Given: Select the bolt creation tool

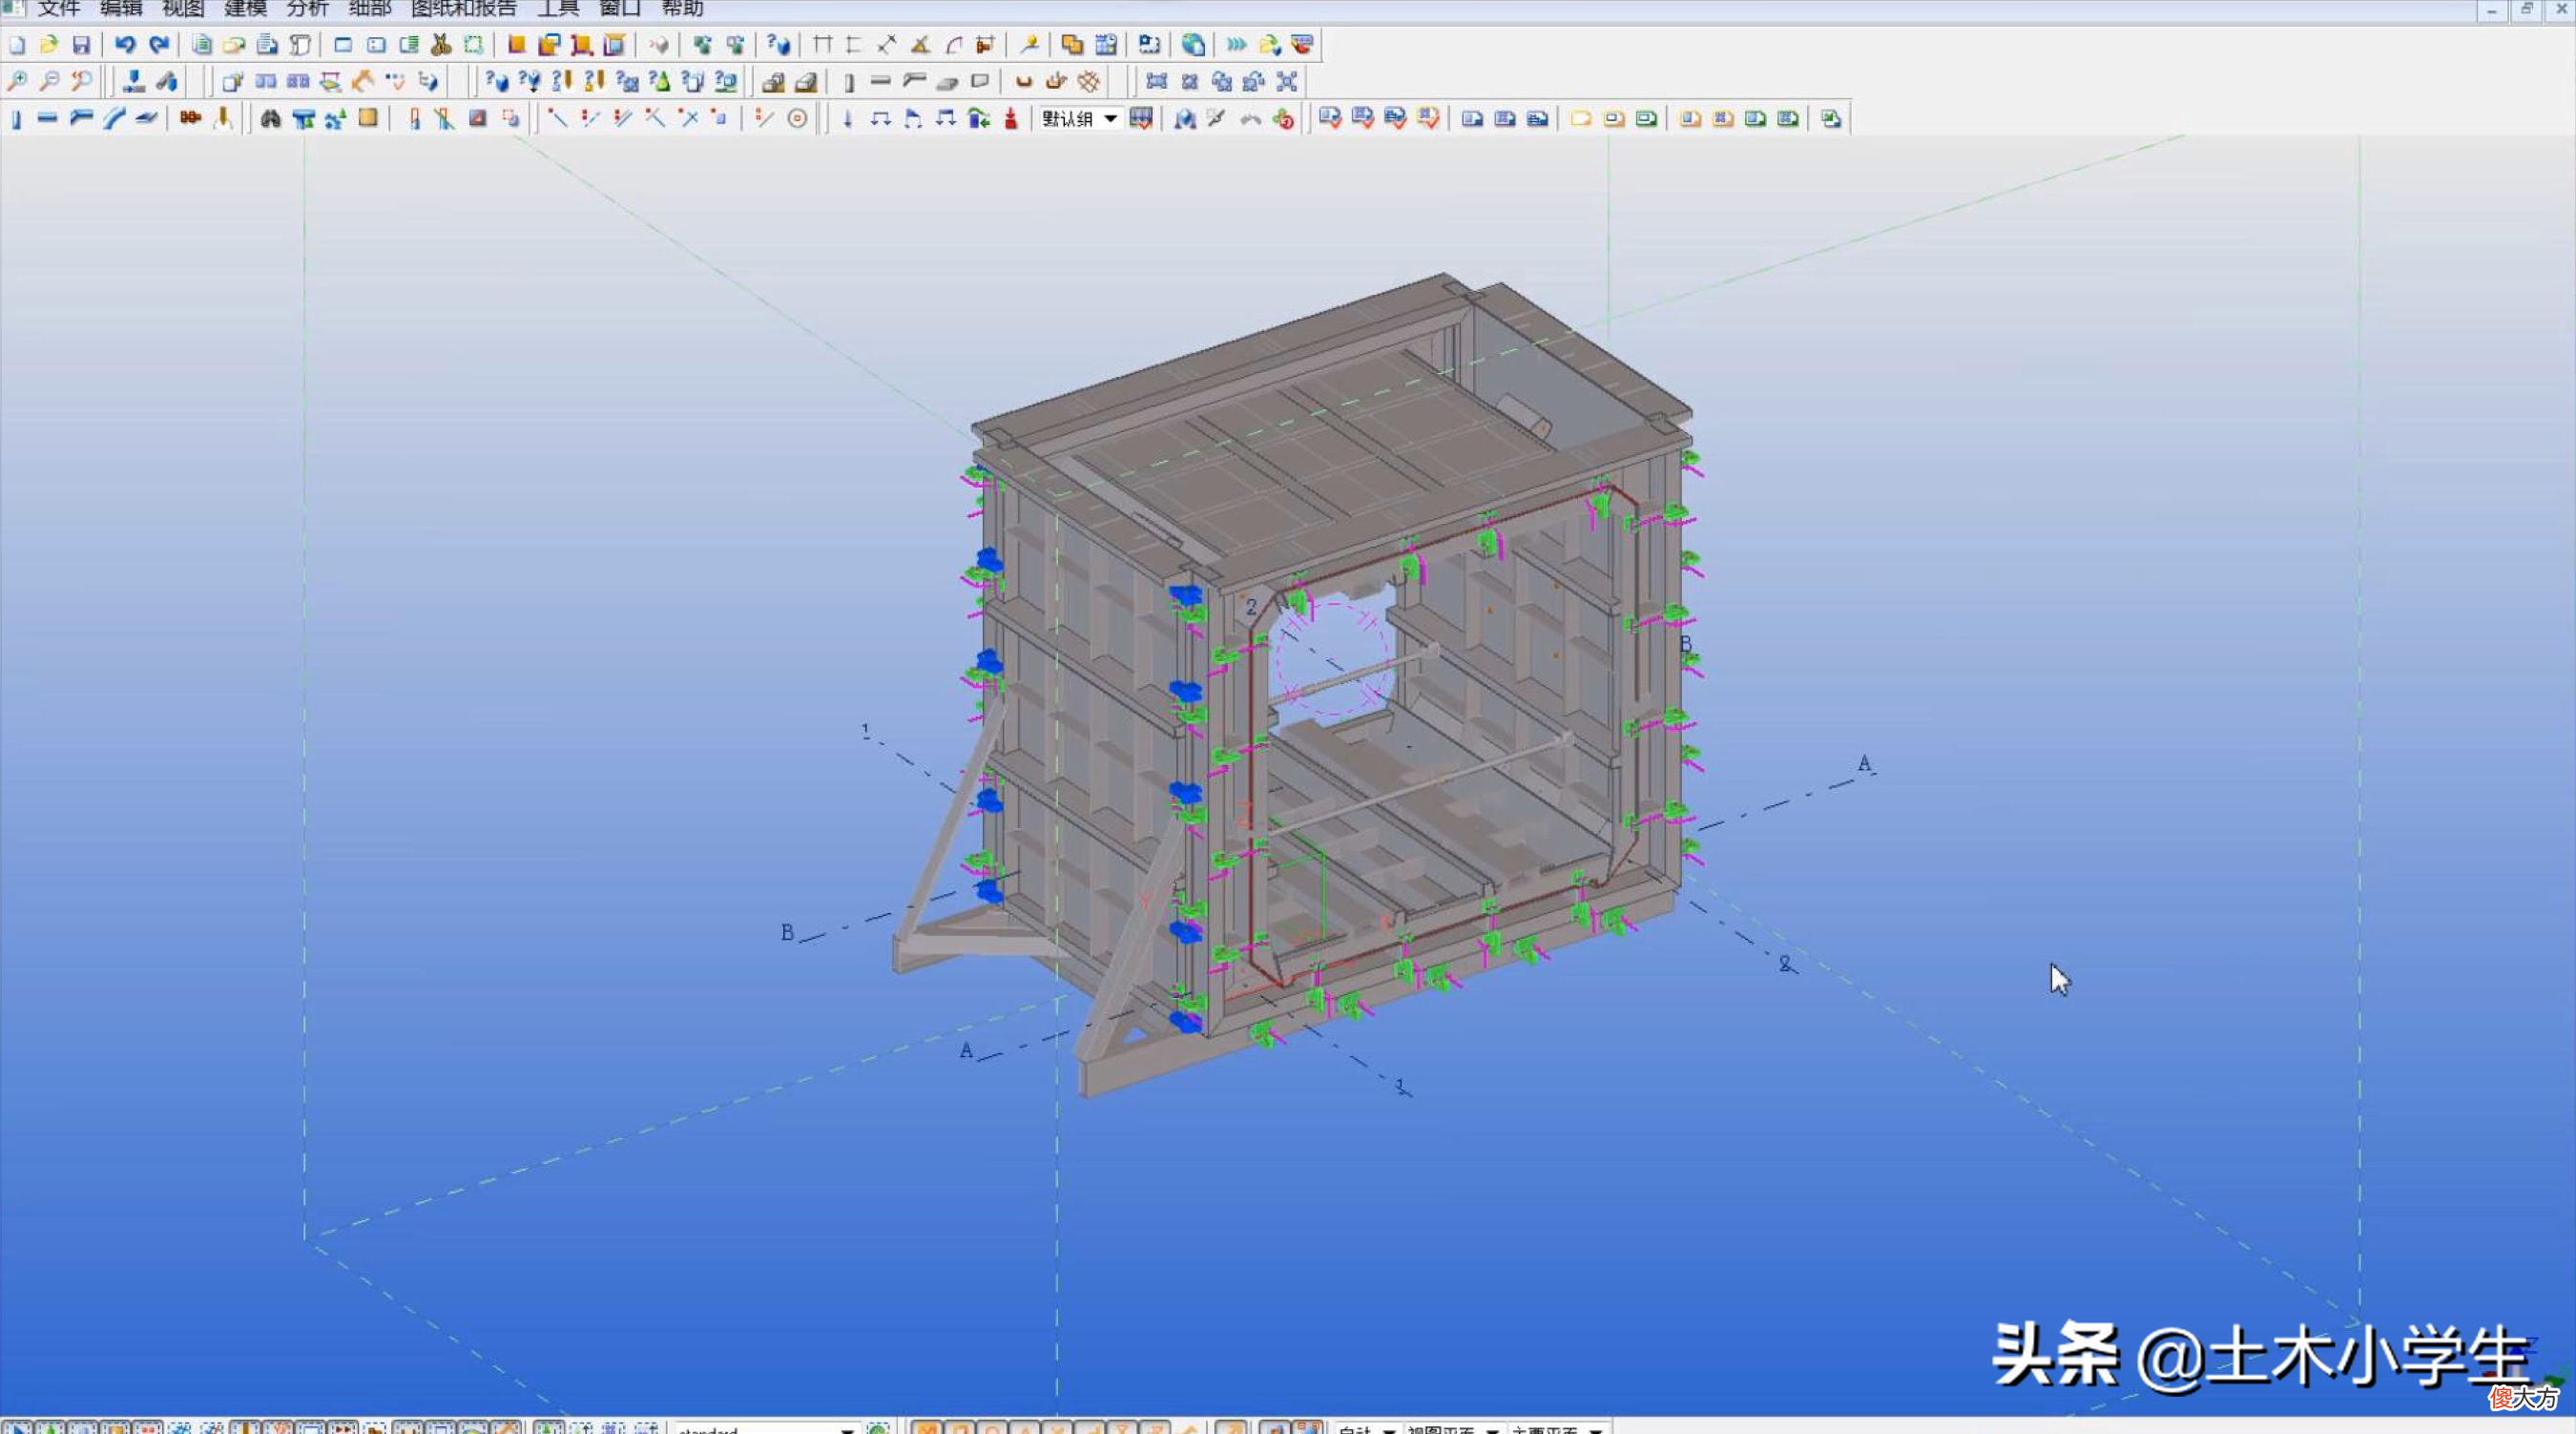Looking at the screenshot, I should pos(190,119).
